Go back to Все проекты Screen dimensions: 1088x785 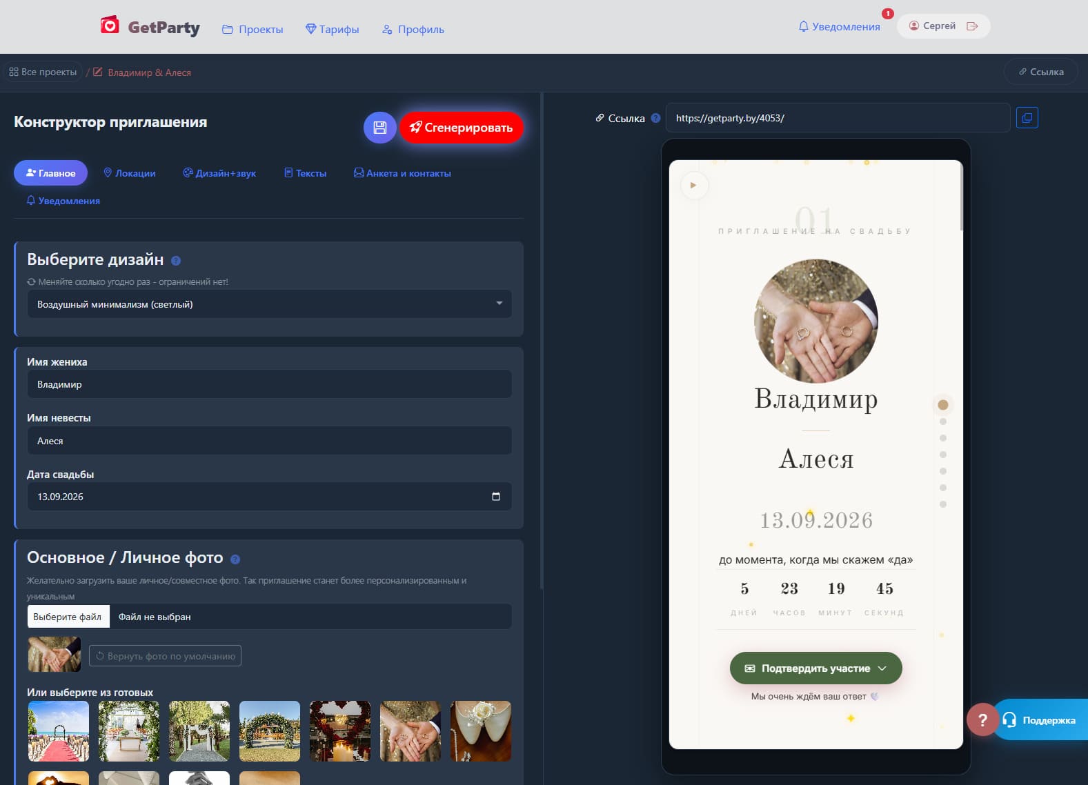point(43,72)
